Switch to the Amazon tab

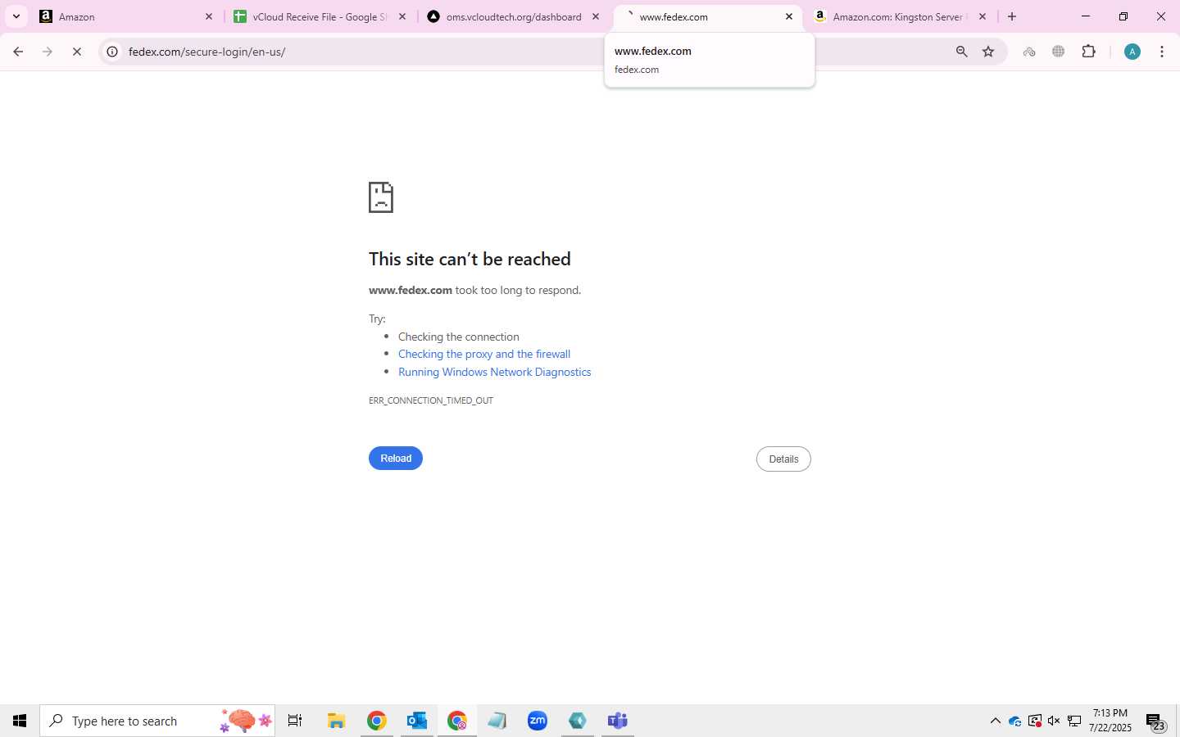pos(127,16)
